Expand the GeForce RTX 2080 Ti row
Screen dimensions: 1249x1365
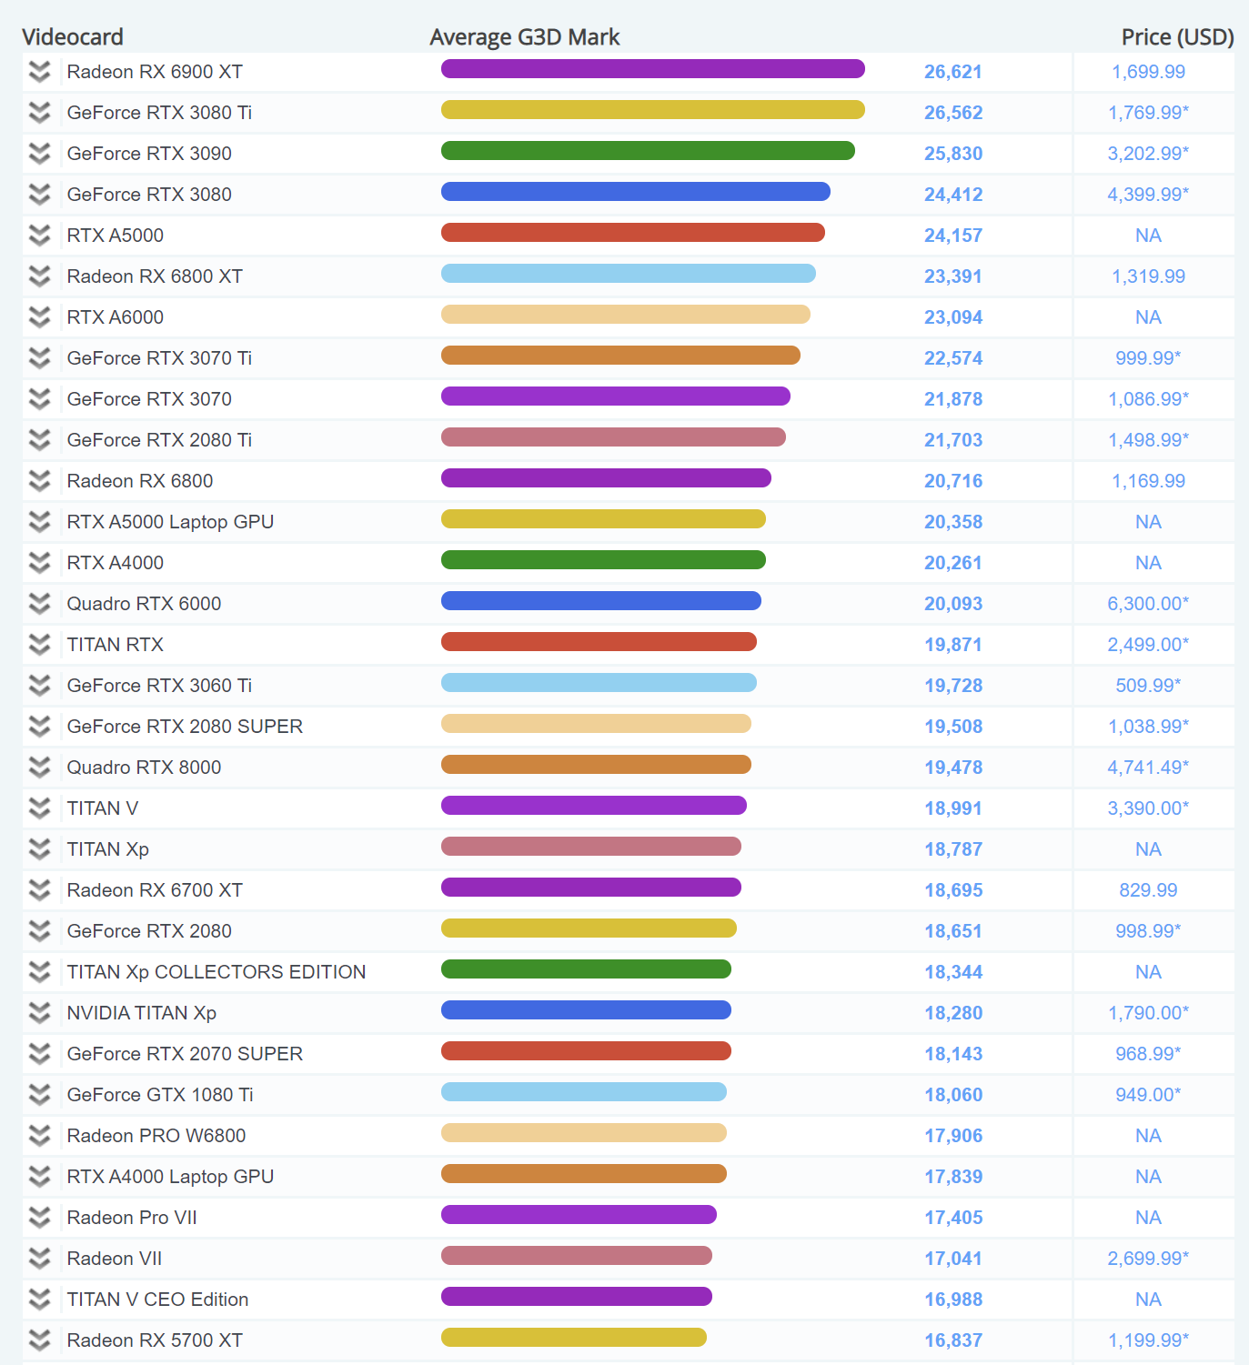(39, 440)
